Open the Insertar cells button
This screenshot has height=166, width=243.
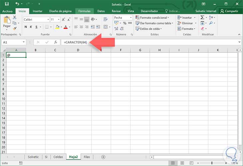186,18
